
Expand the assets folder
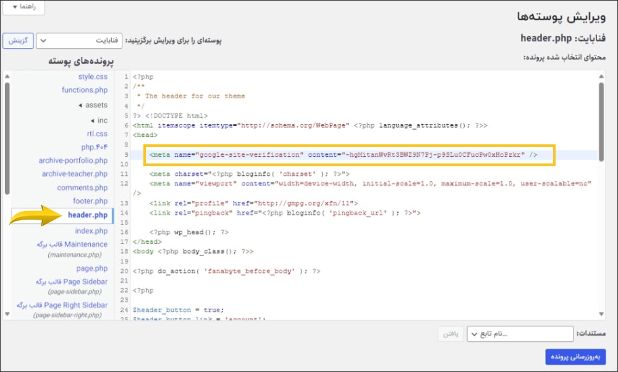pos(93,105)
